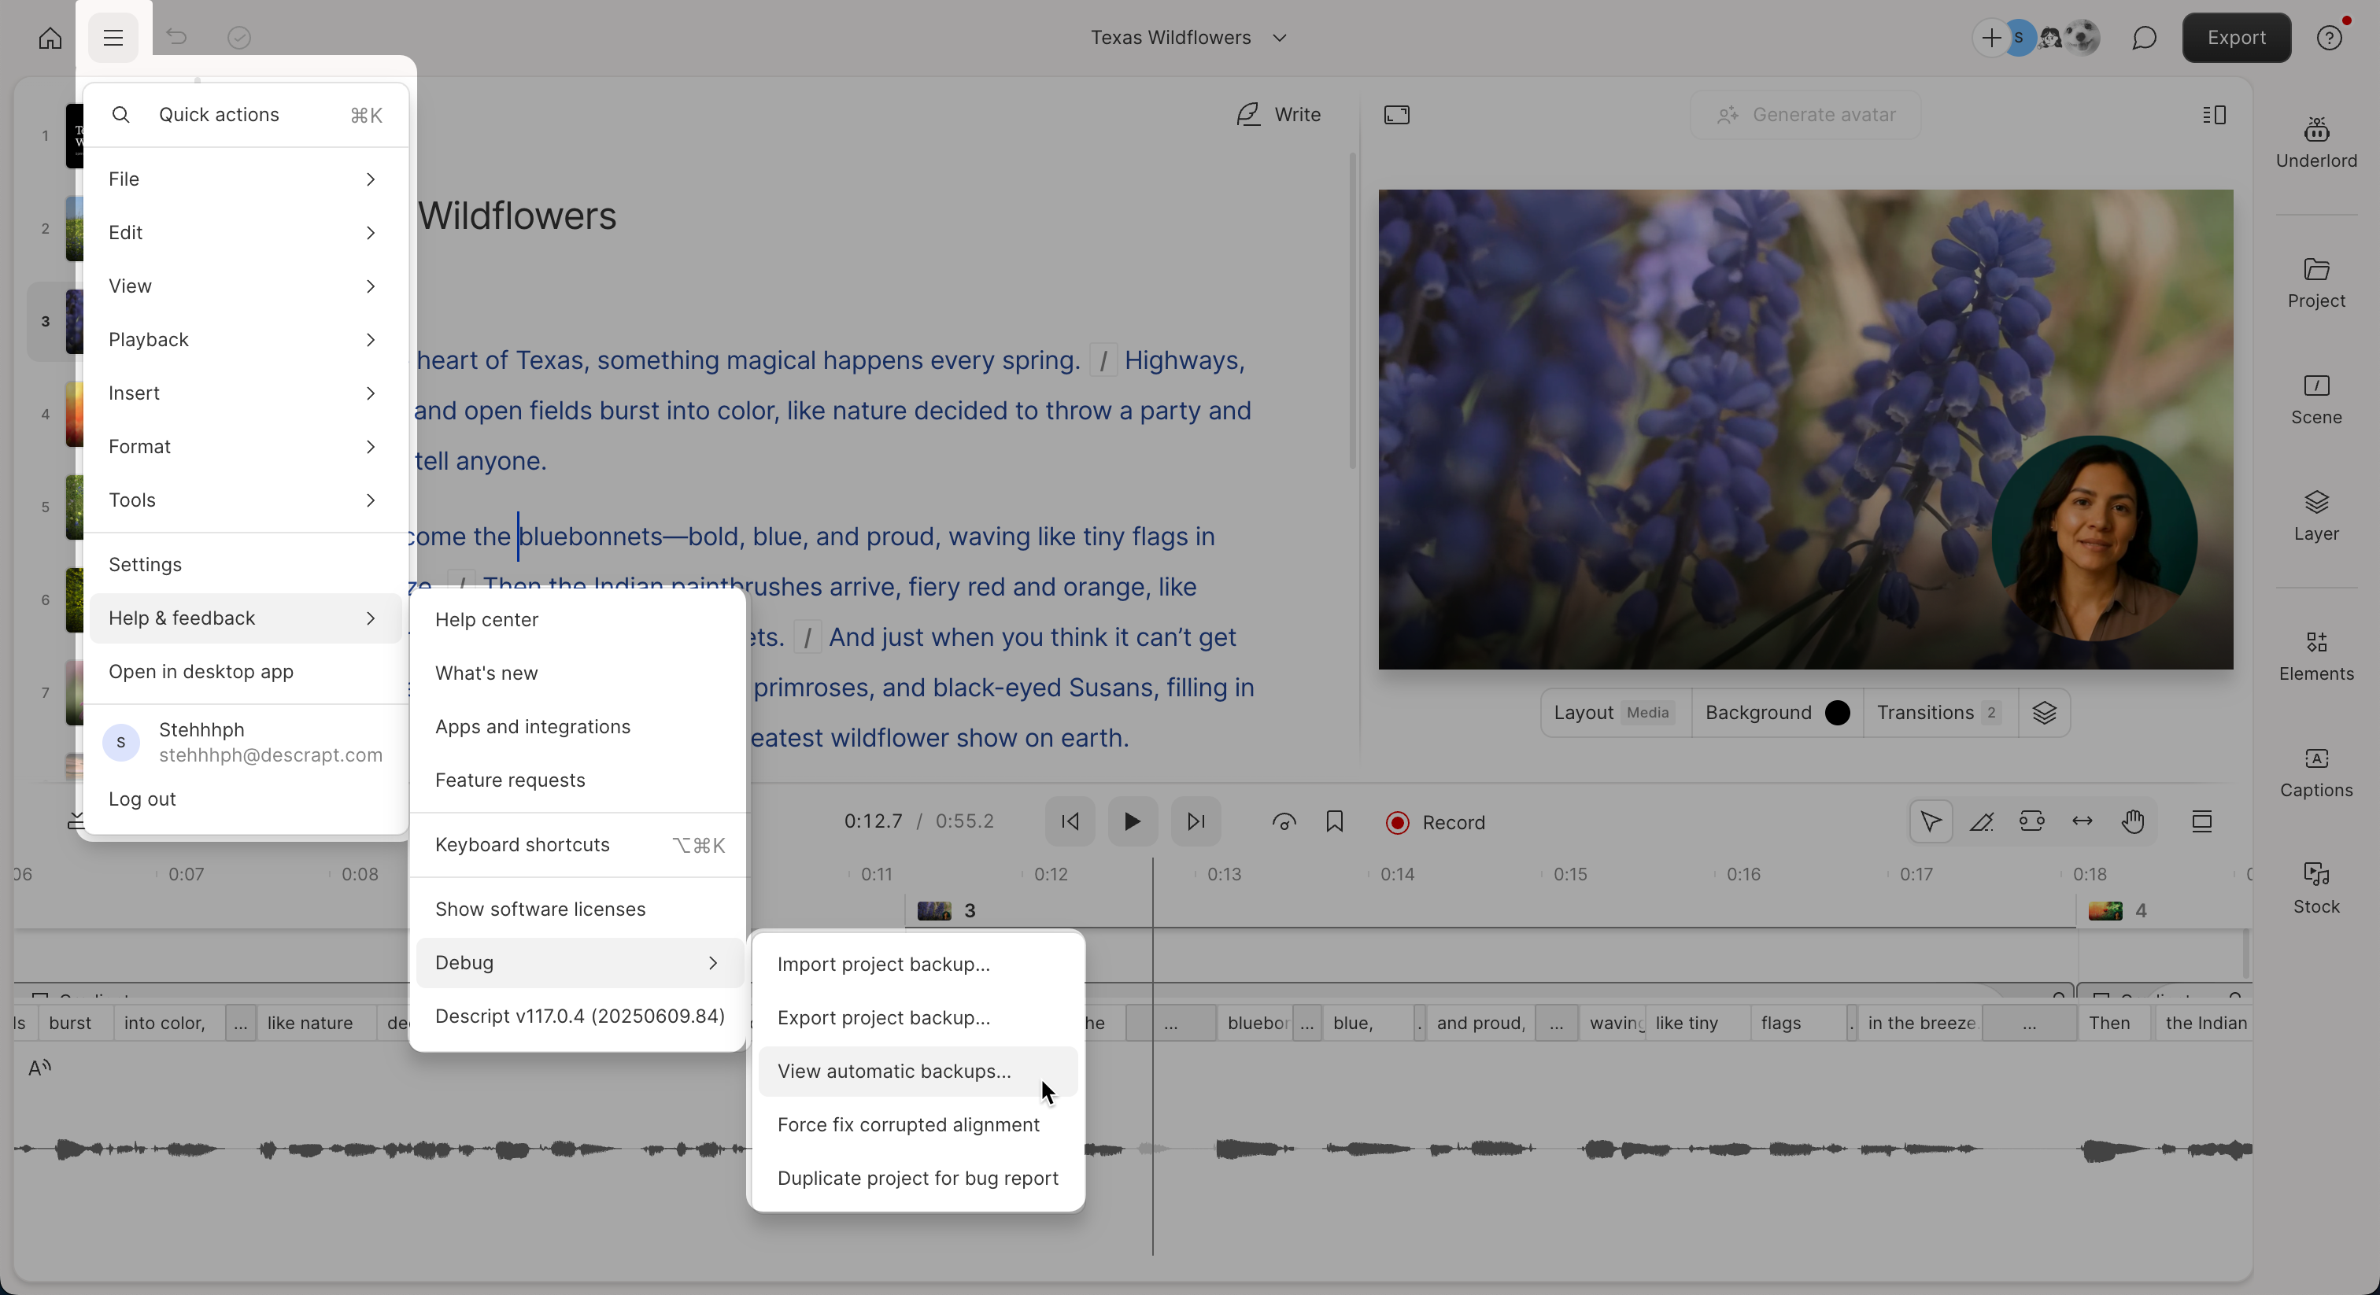This screenshot has width=2380, height=1295.
Task: Click the Debug submenu item
Action: 578,962
